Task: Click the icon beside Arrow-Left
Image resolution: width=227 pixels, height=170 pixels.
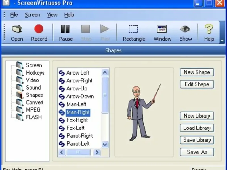Action: click(x=62, y=73)
